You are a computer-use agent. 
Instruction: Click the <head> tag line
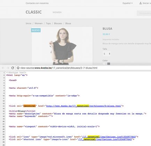pos(13,80)
